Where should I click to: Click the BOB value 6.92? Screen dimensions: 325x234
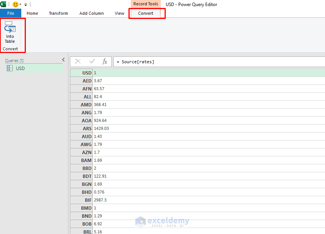(x=98, y=224)
